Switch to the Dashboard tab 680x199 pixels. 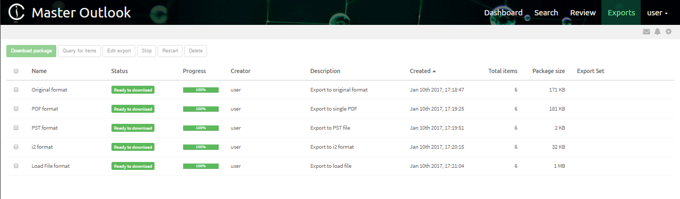click(503, 13)
